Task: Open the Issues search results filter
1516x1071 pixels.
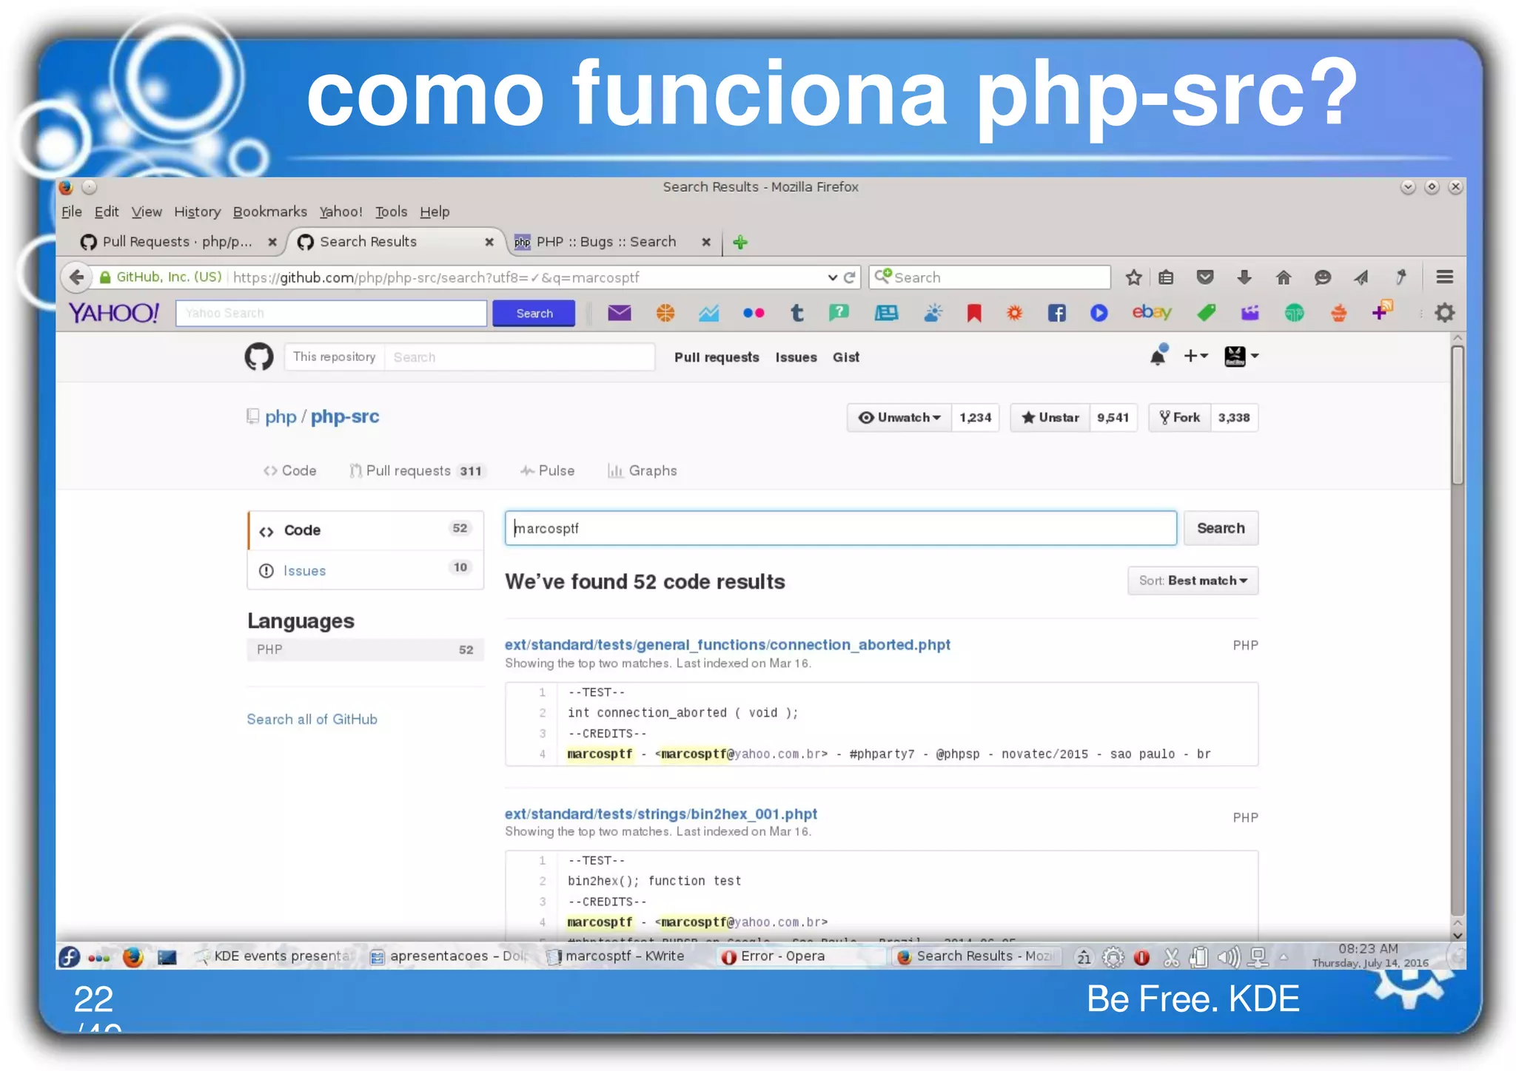Action: click(366, 570)
